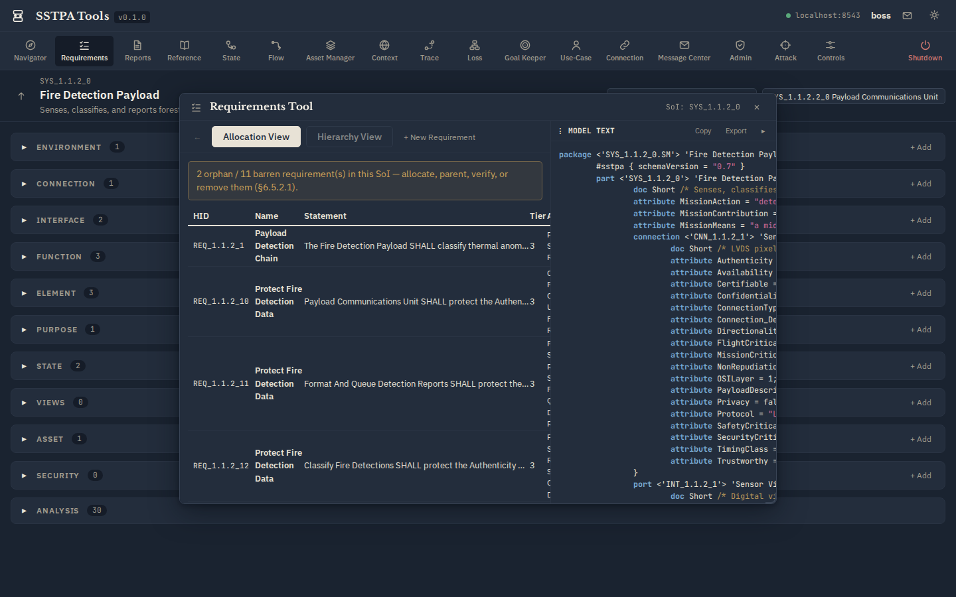Screen dimensions: 956x597
Task: Open the Payload Communications Unit link
Action: click(x=854, y=97)
